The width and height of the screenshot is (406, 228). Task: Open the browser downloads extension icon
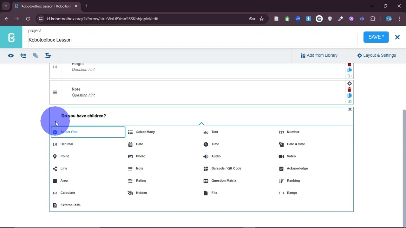[308, 19]
